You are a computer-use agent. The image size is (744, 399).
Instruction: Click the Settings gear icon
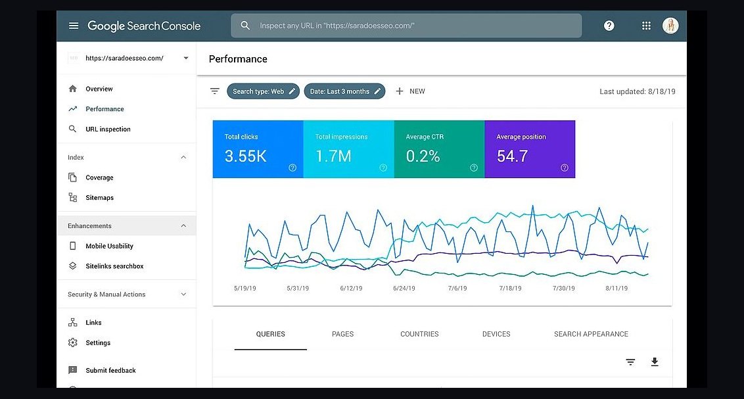(x=72, y=342)
